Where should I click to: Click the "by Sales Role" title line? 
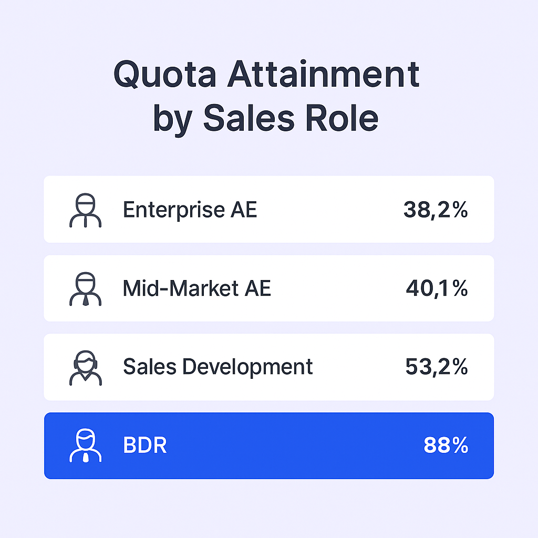(265, 119)
